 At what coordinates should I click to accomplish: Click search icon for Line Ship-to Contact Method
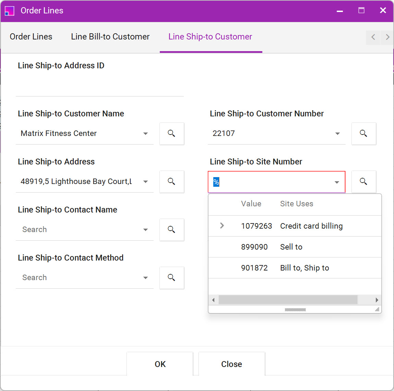[171, 278]
